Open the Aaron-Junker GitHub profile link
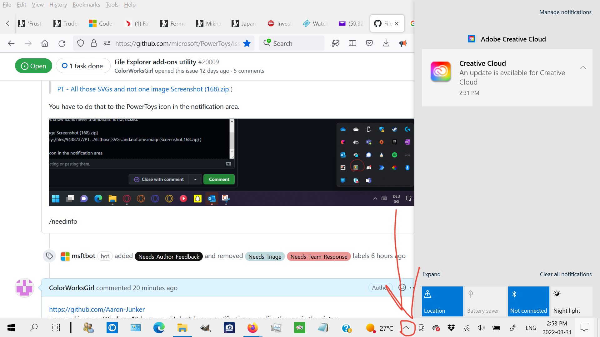 pos(97,309)
